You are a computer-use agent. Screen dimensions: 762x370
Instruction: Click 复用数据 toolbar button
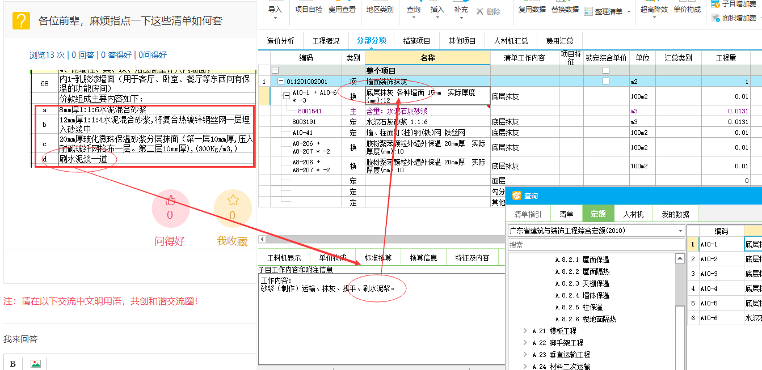point(532,10)
